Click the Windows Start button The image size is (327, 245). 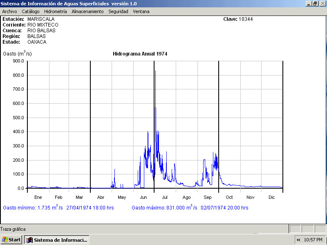click(11, 240)
